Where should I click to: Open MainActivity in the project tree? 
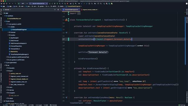click(x=13, y=52)
